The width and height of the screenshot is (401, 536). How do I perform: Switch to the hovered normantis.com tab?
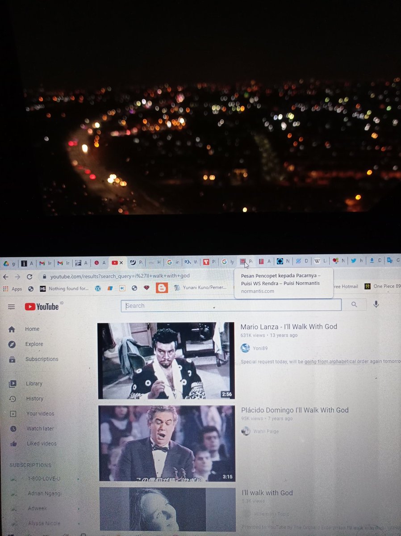[245, 261]
